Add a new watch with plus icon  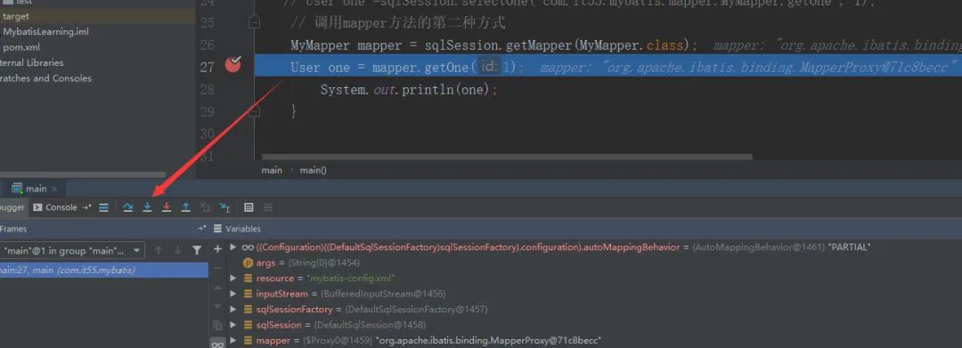tap(217, 248)
